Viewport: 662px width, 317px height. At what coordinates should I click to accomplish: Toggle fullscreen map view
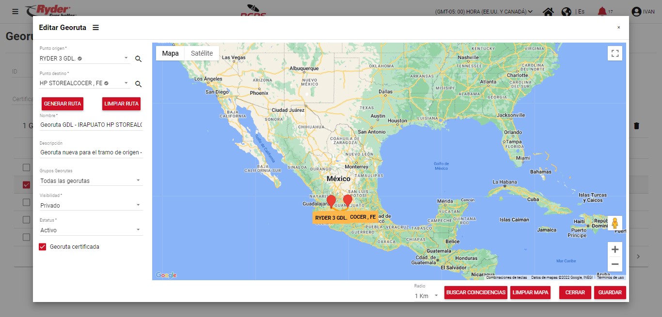tap(615, 53)
